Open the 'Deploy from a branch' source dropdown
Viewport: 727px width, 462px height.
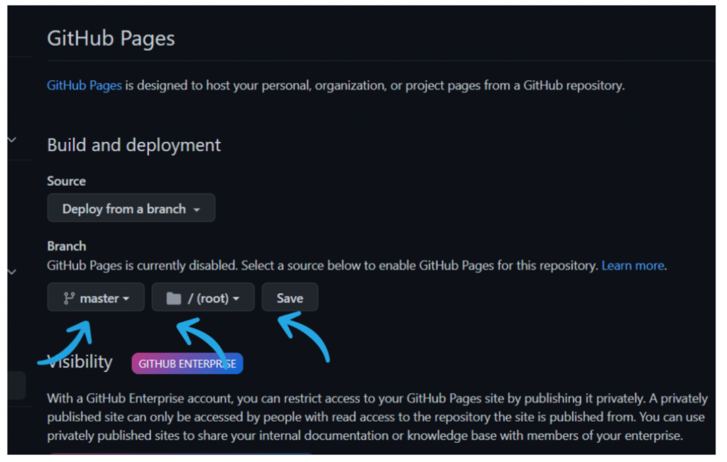click(x=131, y=209)
